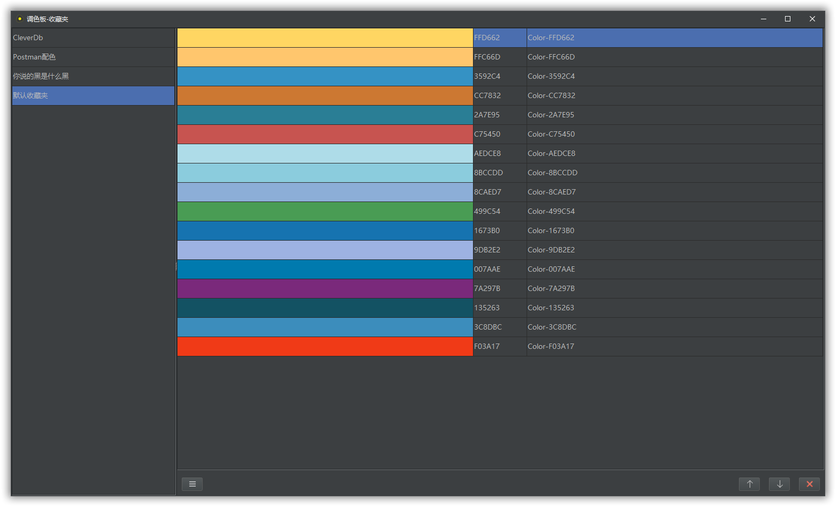Viewport: 836px width, 507px height.
Task: Click the hex code cell FFD662
Action: click(500, 38)
